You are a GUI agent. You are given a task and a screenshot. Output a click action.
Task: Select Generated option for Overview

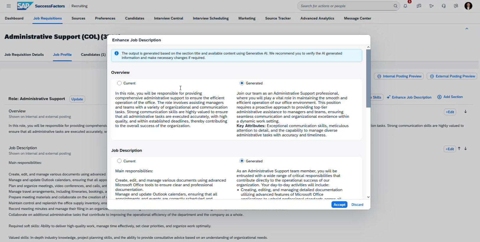[242, 83]
